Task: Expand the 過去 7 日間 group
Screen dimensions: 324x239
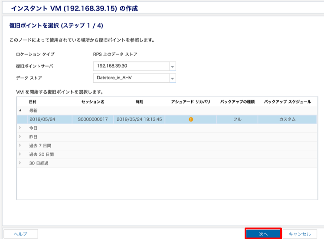Action: tap(20, 145)
